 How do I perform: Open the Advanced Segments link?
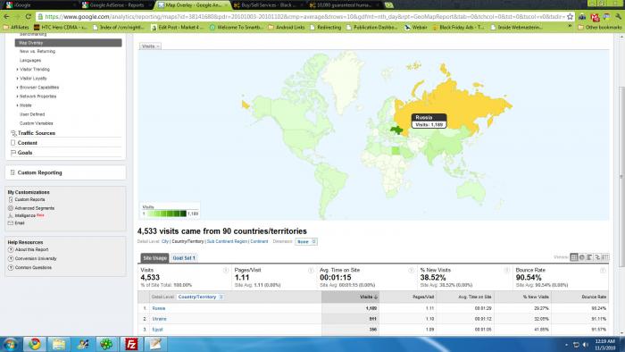click(34, 208)
